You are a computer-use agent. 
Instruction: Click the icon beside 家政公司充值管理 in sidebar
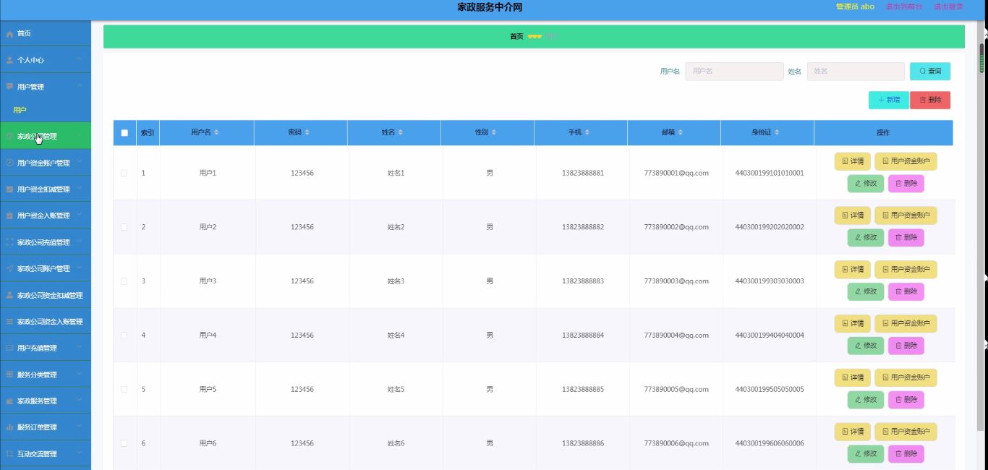tap(9, 242)
